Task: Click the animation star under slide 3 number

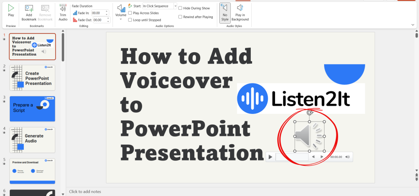Action: pyautogui.click(x=4, y=101)
